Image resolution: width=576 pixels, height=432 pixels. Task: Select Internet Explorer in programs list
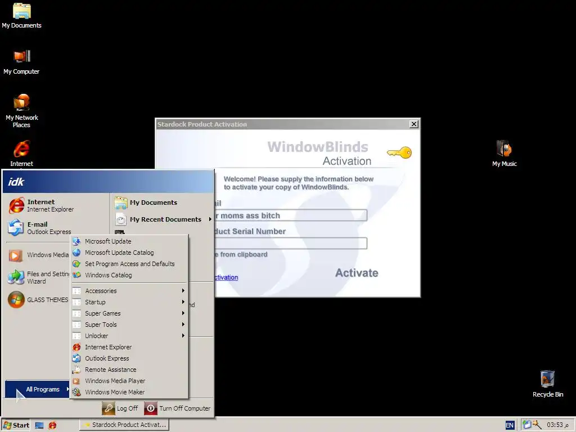tap(129, 347)
